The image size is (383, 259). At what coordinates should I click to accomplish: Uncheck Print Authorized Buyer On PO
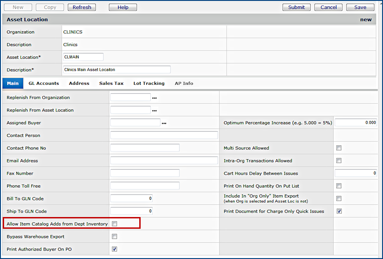pos(115,249)
